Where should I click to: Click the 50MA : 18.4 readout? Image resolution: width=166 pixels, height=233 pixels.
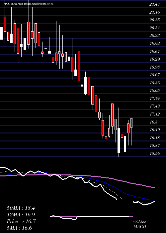tap(21, 208)
